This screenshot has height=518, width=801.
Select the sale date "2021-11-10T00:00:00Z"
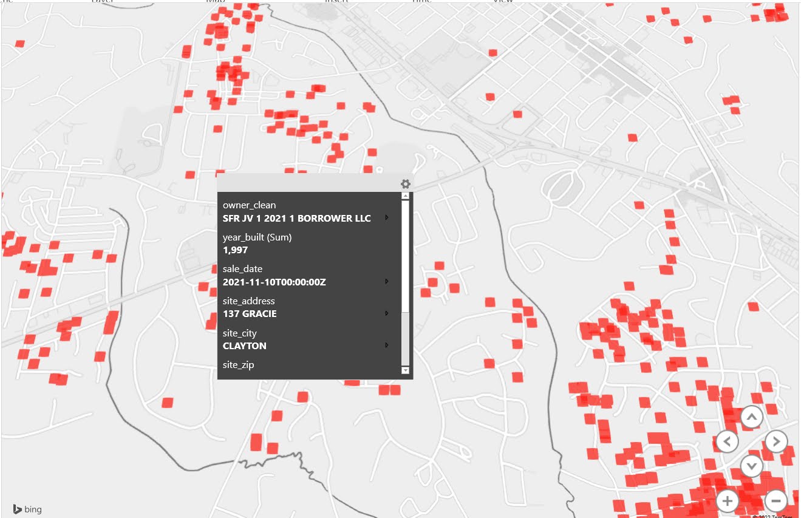coord(274,282)
